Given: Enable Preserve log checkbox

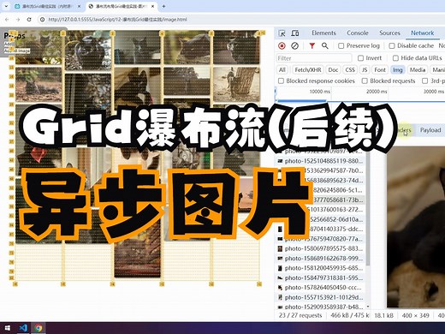Looking at the screenshot, I should pos(341,45).
